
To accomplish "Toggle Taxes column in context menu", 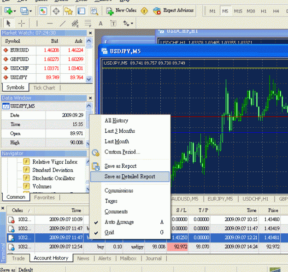I will click(130, 201).
